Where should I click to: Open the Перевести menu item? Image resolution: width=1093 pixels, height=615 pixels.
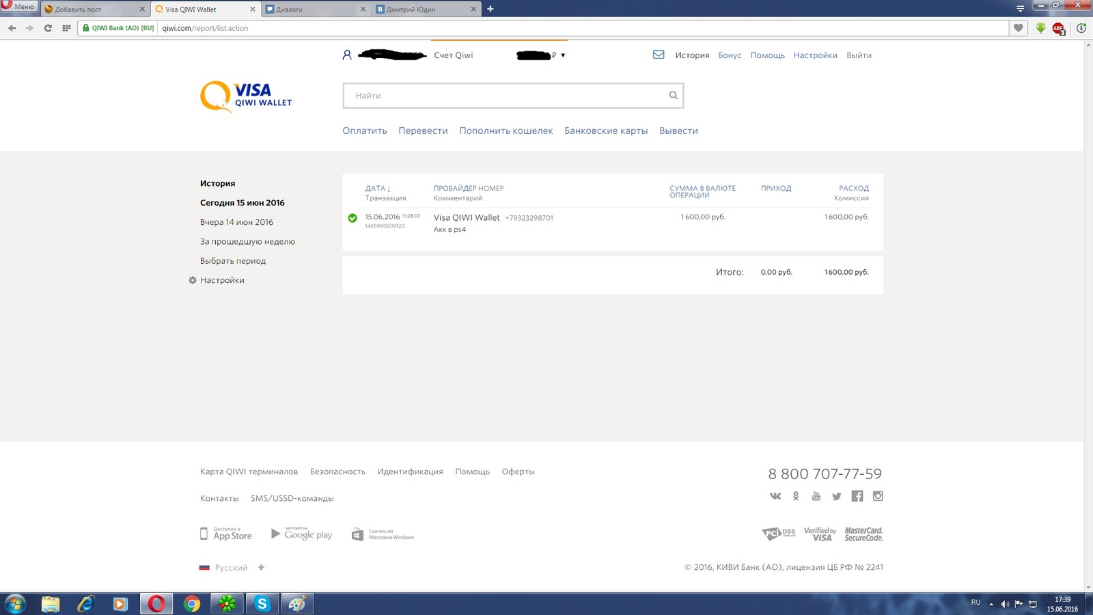423,131
